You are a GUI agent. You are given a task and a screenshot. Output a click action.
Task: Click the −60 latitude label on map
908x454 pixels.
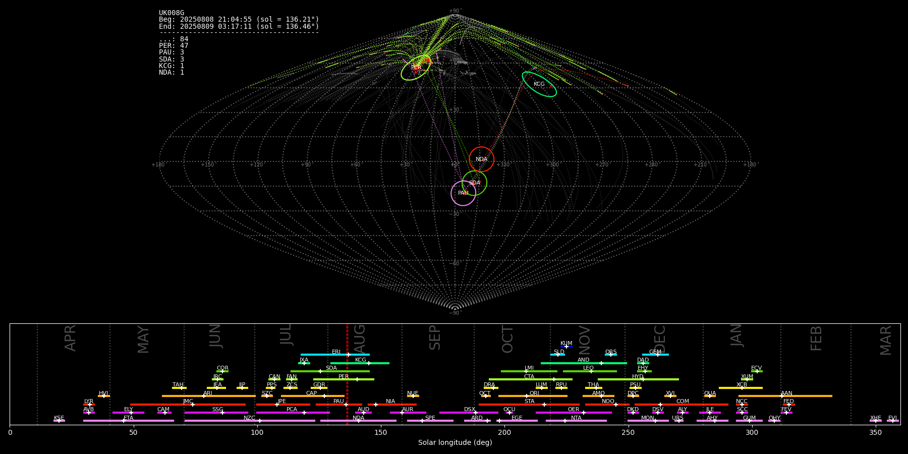(x=455, y=264)
